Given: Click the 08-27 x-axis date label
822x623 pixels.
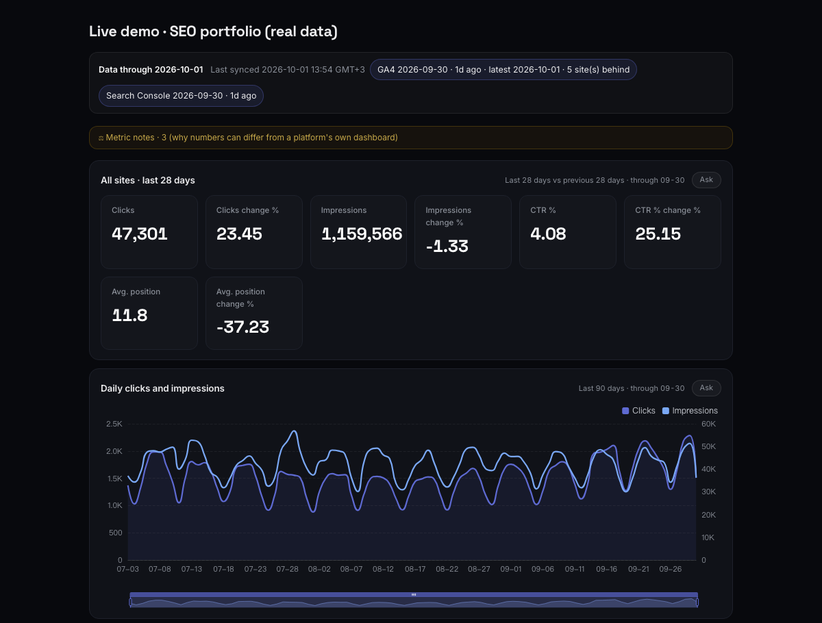Looking at the screenshot, I should [479, 569].
